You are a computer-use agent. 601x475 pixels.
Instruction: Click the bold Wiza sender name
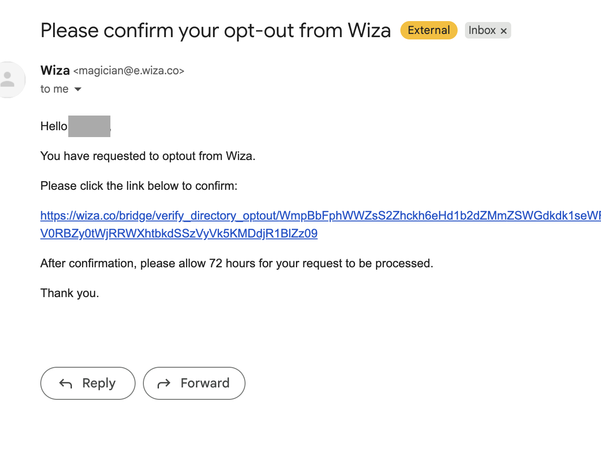point(55,70)
